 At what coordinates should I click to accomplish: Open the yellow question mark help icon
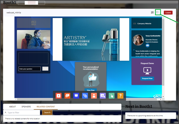coord(120,96)
